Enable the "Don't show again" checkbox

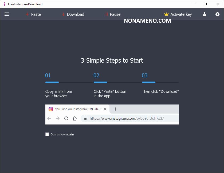(x=47, y=134)
